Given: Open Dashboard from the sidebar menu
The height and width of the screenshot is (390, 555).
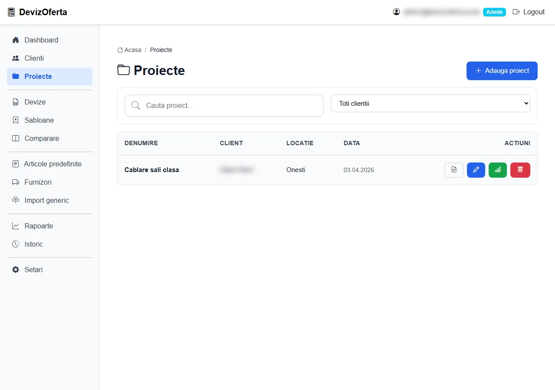Looking at the screenshot, I should point(49,40).
